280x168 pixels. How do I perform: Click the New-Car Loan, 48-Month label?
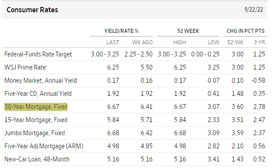[37, 159]
